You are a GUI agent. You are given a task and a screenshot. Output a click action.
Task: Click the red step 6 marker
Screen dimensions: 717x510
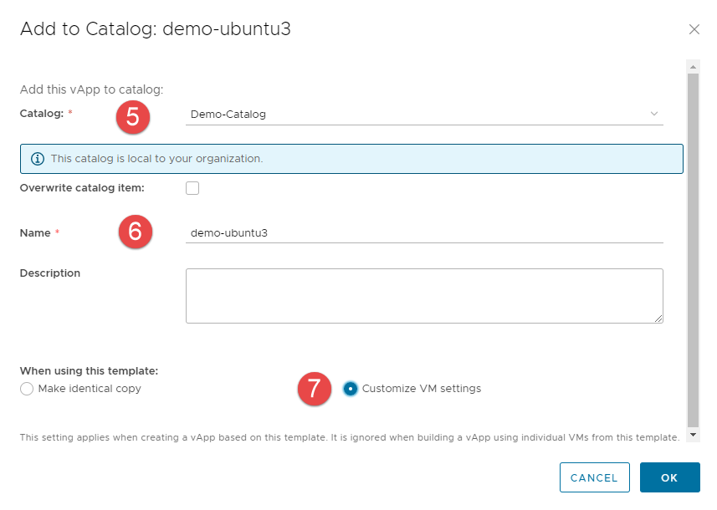pyautogui.click(x=135, y=232)
